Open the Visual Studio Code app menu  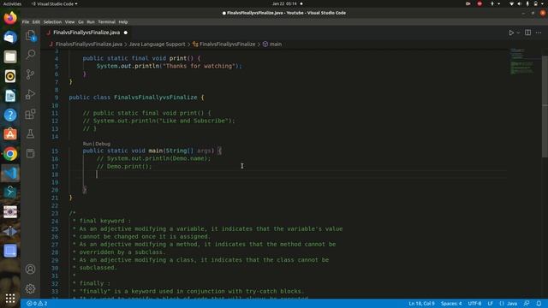tap(55, 3)
